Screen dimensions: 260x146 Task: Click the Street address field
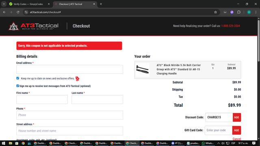[69, 131]
